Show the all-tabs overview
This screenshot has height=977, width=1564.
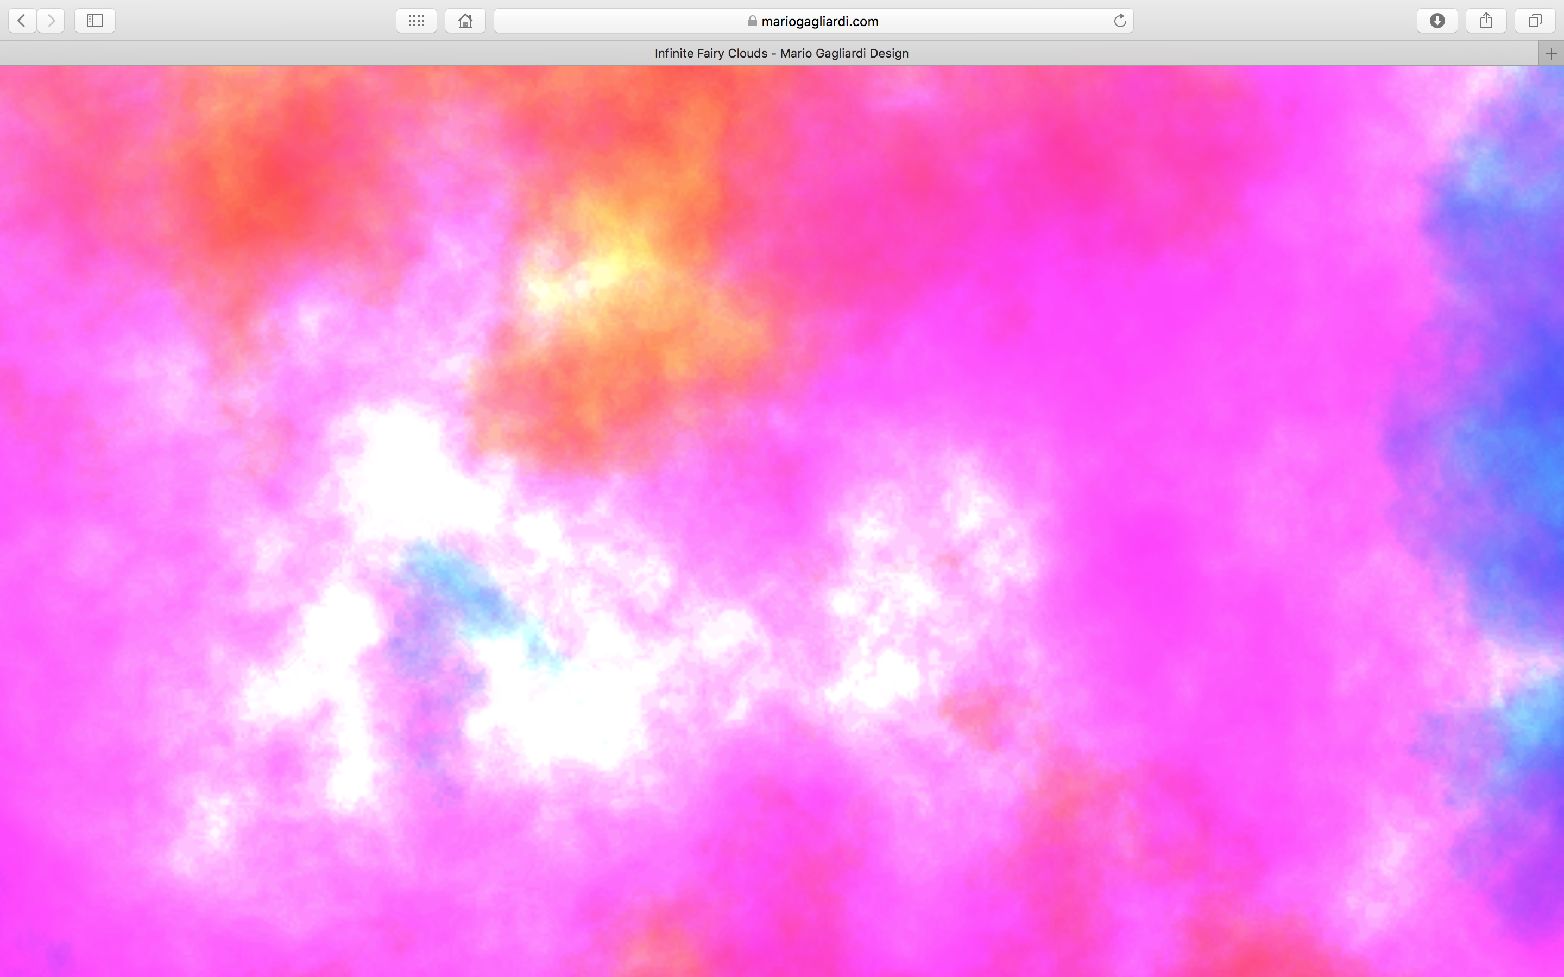(1535, 21)
